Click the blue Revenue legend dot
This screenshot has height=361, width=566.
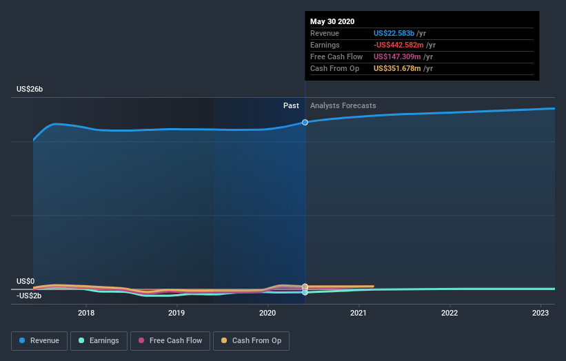tap(22, 340)
